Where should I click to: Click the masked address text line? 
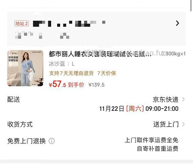(x=69, y=24)
